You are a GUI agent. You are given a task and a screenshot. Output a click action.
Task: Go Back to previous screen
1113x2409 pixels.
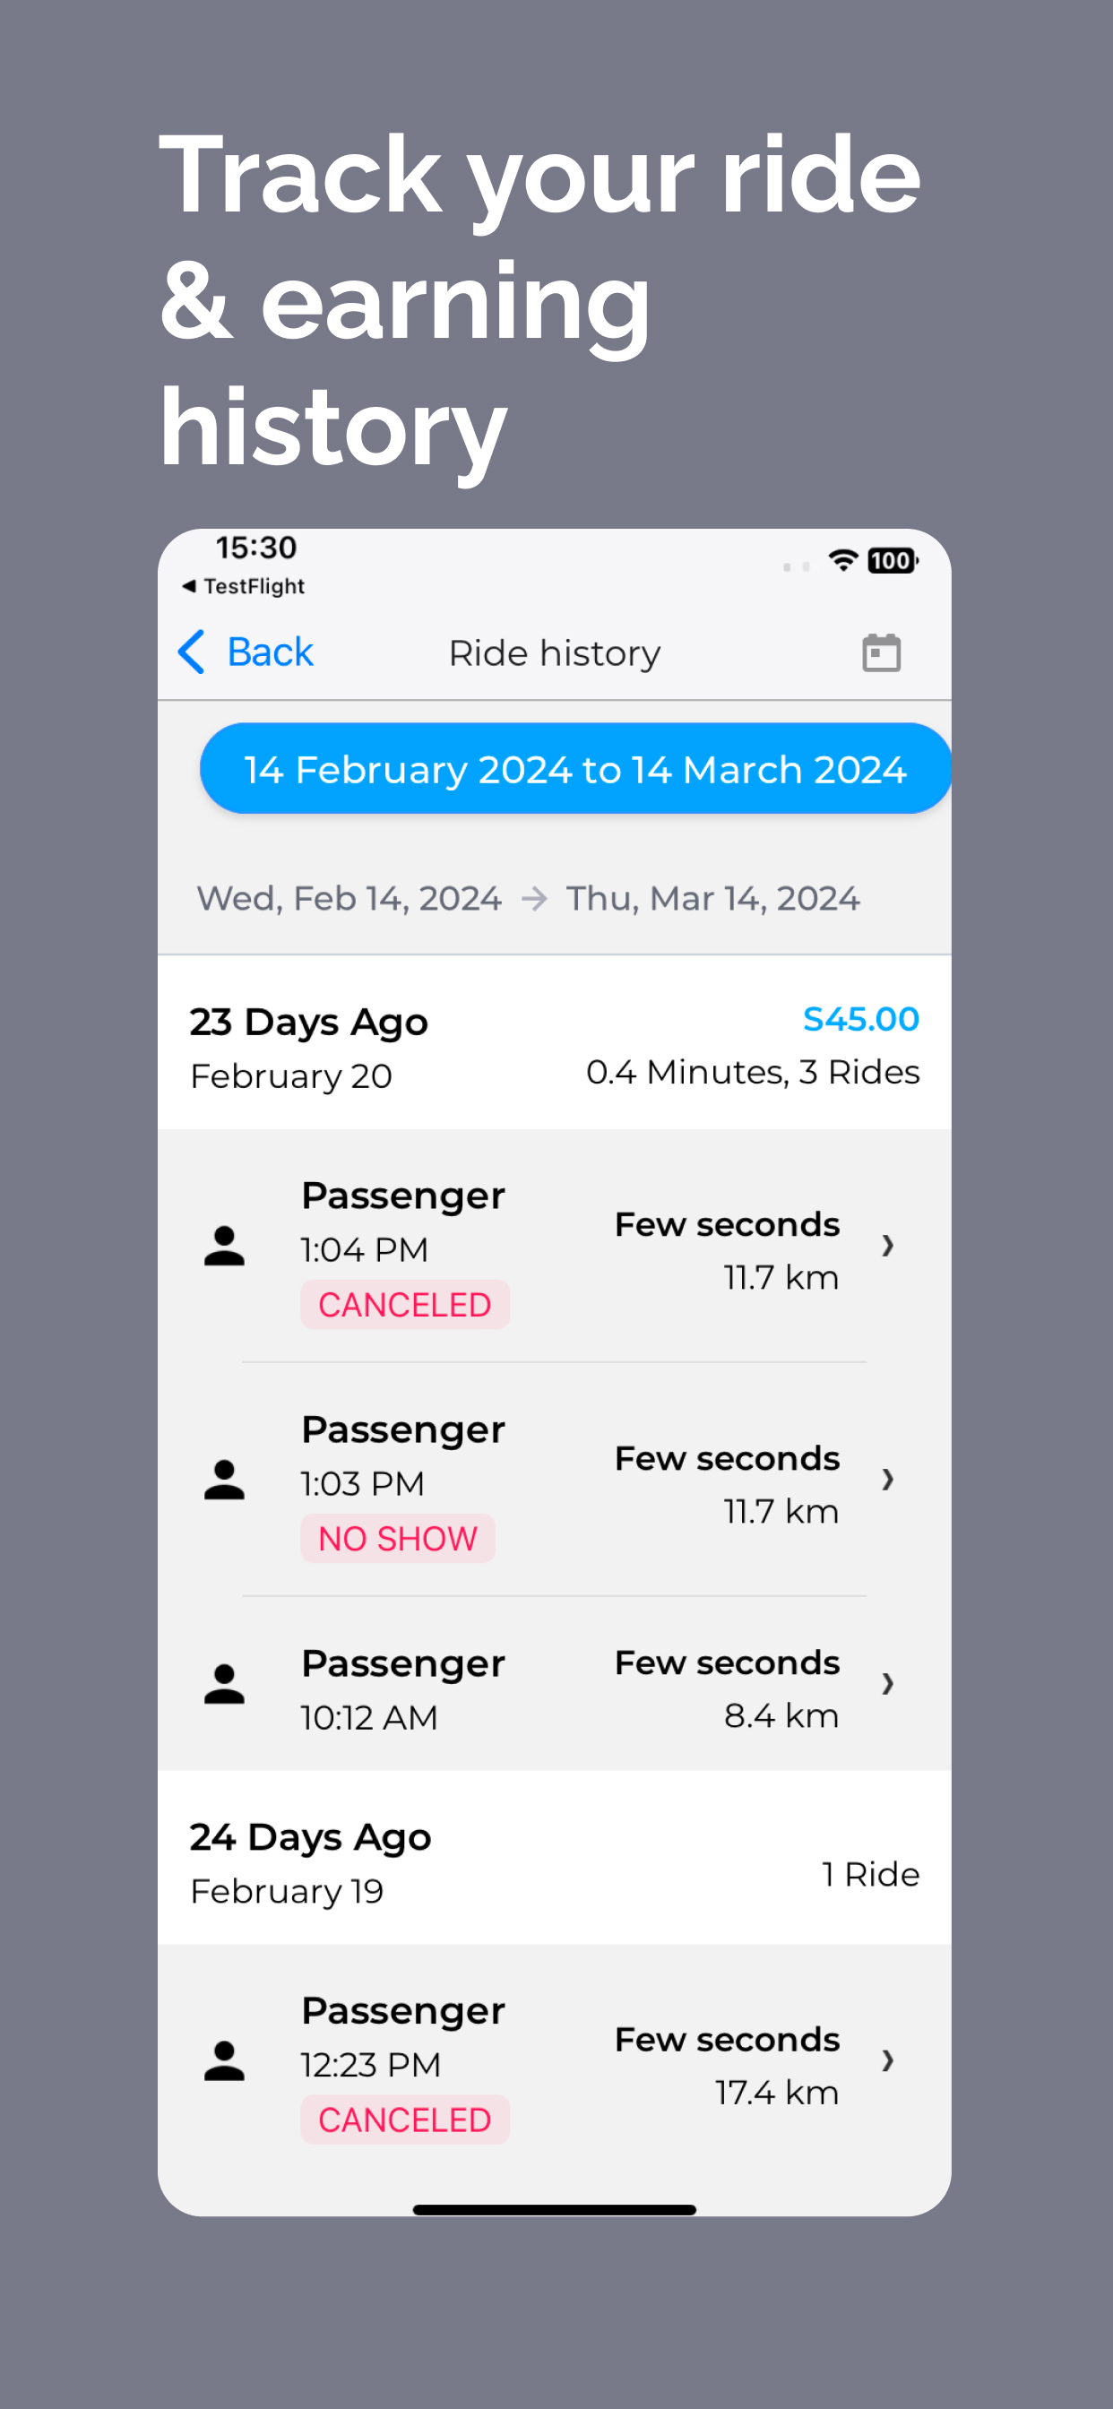click(245, 652)
